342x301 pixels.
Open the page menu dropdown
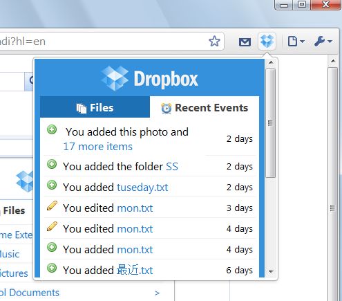point(296,42)
